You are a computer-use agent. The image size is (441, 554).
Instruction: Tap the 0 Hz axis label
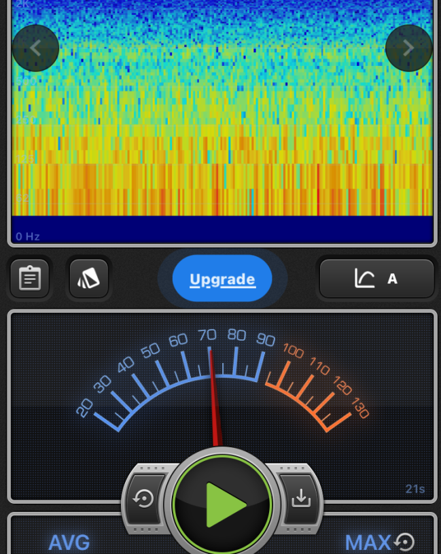point(28,237)
